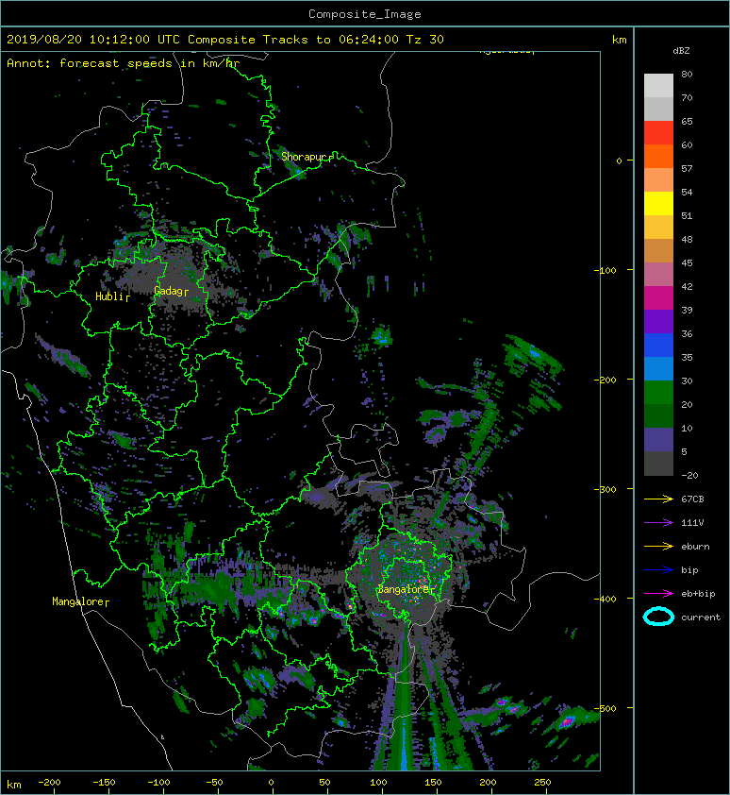Select the green 20-30 dBZ swatch

click(658, 392)
